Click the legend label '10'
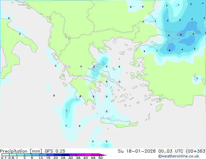This screenshot has height=159, width=206. (x=41, y=158)
